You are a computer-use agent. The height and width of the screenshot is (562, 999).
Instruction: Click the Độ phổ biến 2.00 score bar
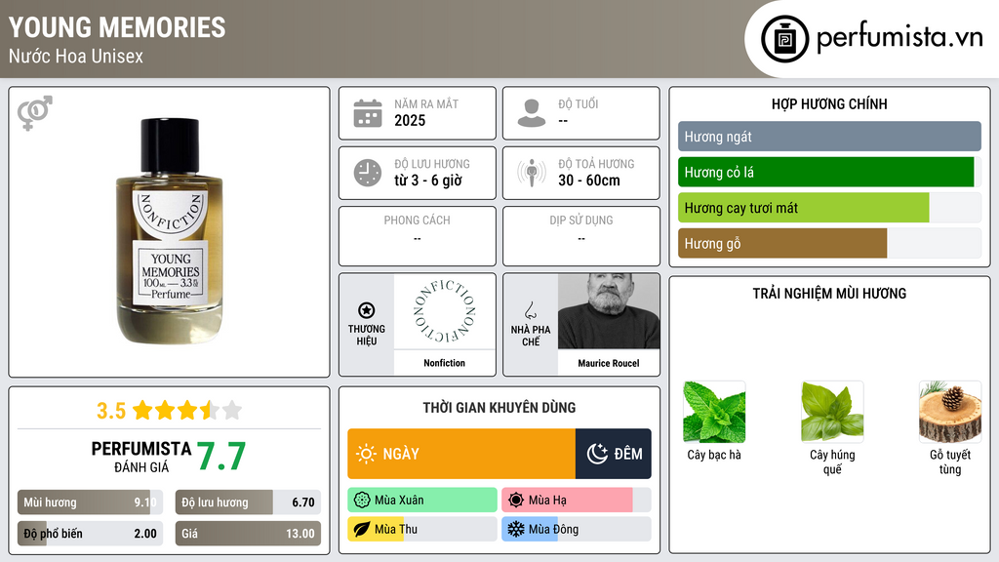[91, 534]
